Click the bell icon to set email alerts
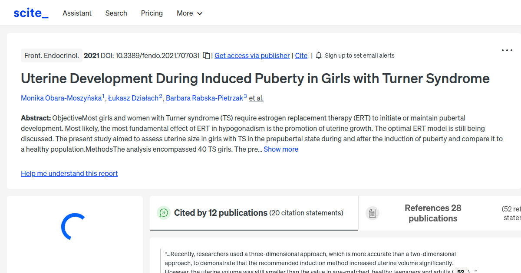This screenshot has height=273, width=521. 318,55
